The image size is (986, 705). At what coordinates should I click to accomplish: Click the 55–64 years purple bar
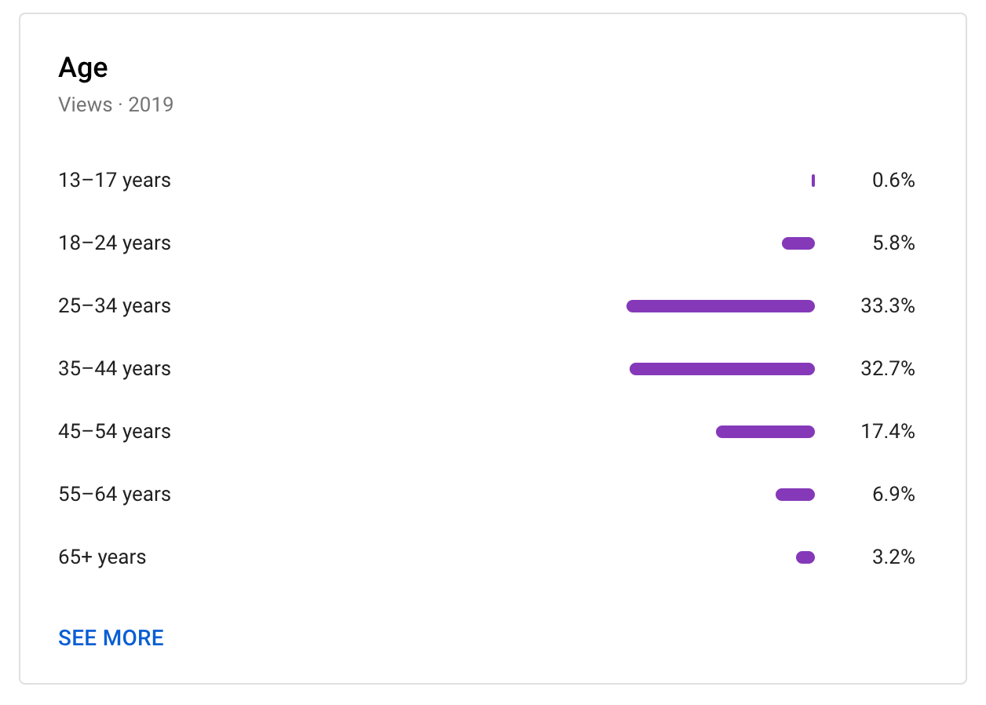[x=795, y=495]
